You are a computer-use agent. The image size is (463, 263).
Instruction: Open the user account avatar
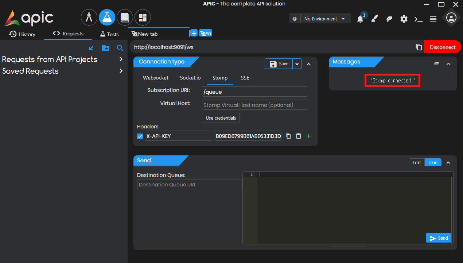(x=451, y=18)
